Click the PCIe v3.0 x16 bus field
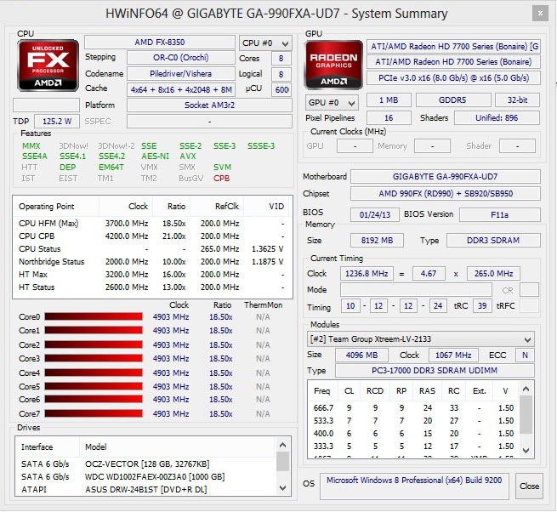The image size is (557, 512). coord(453,77)
